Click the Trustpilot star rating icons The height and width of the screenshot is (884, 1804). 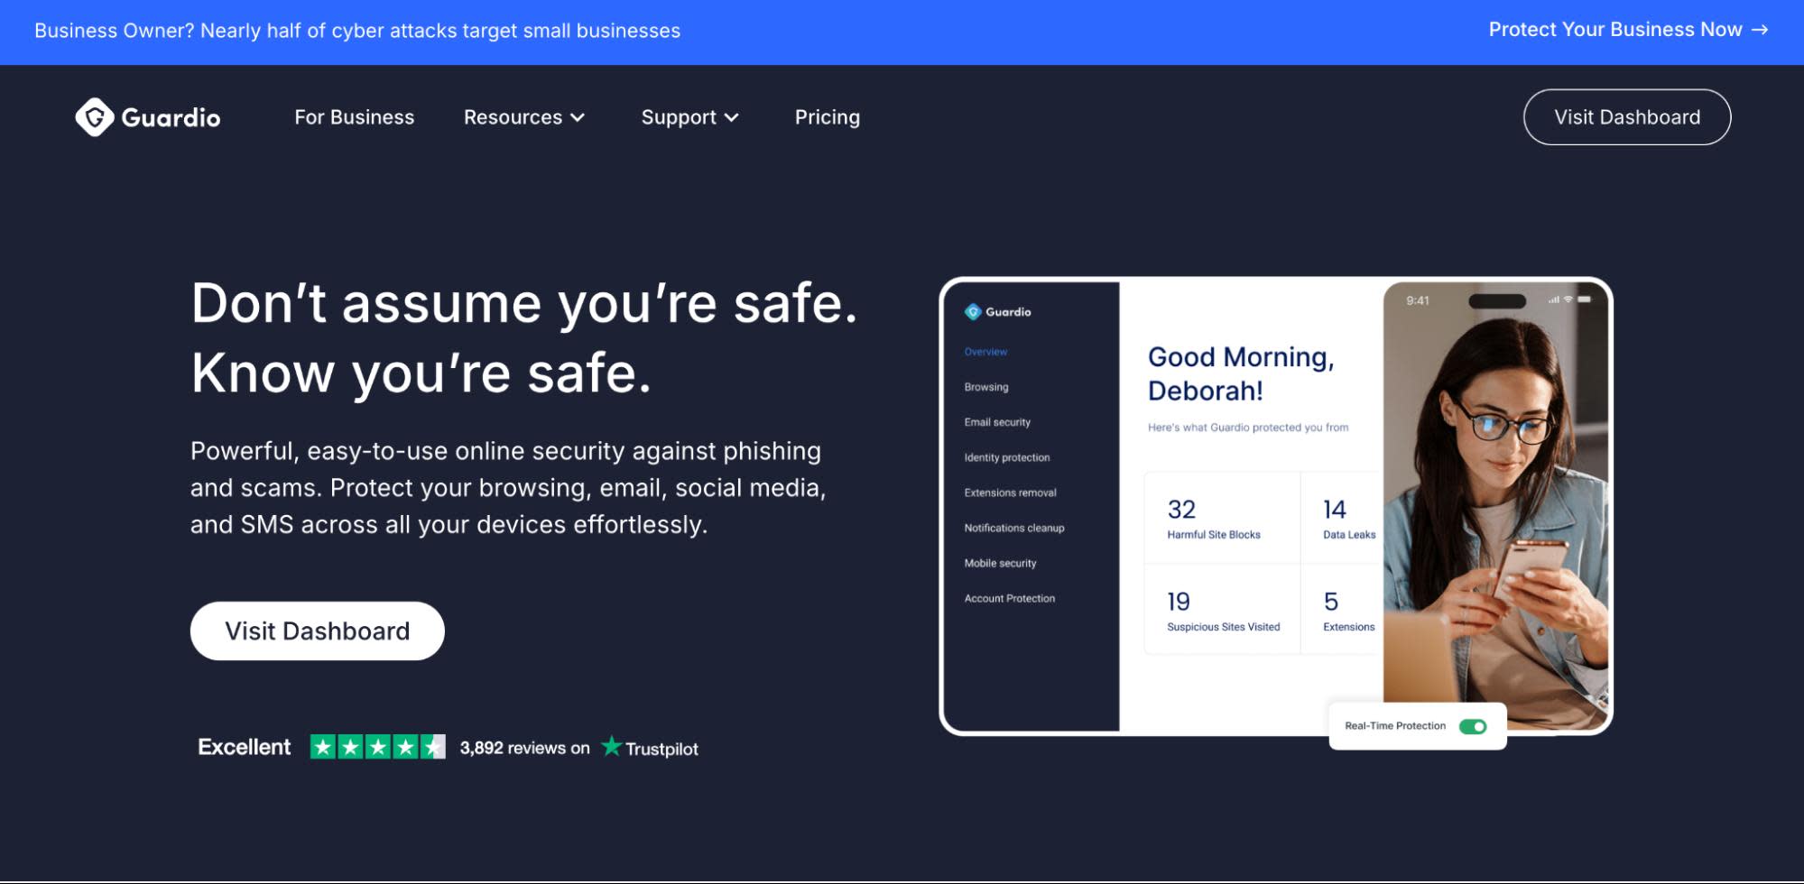(377, 747)
